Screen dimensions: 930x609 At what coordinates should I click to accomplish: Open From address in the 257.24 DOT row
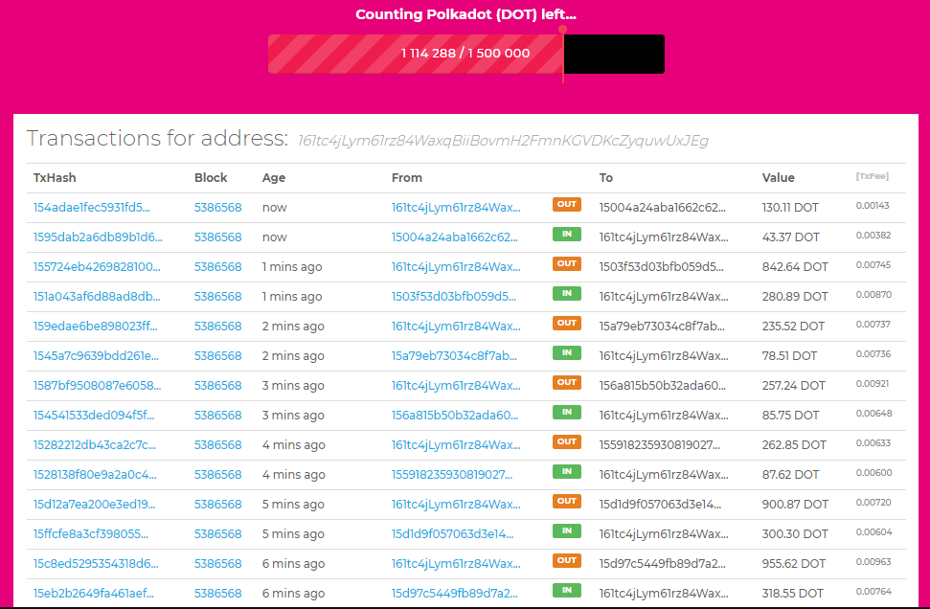pyautogui.click(x=456, y=386)
